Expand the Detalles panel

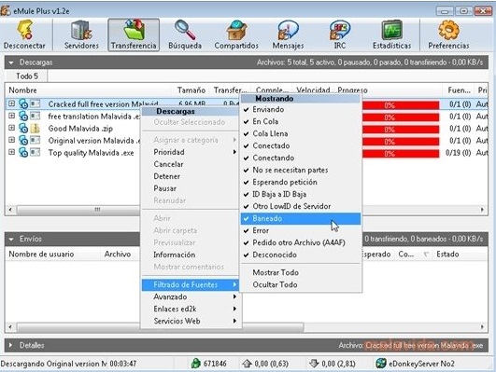11,345
